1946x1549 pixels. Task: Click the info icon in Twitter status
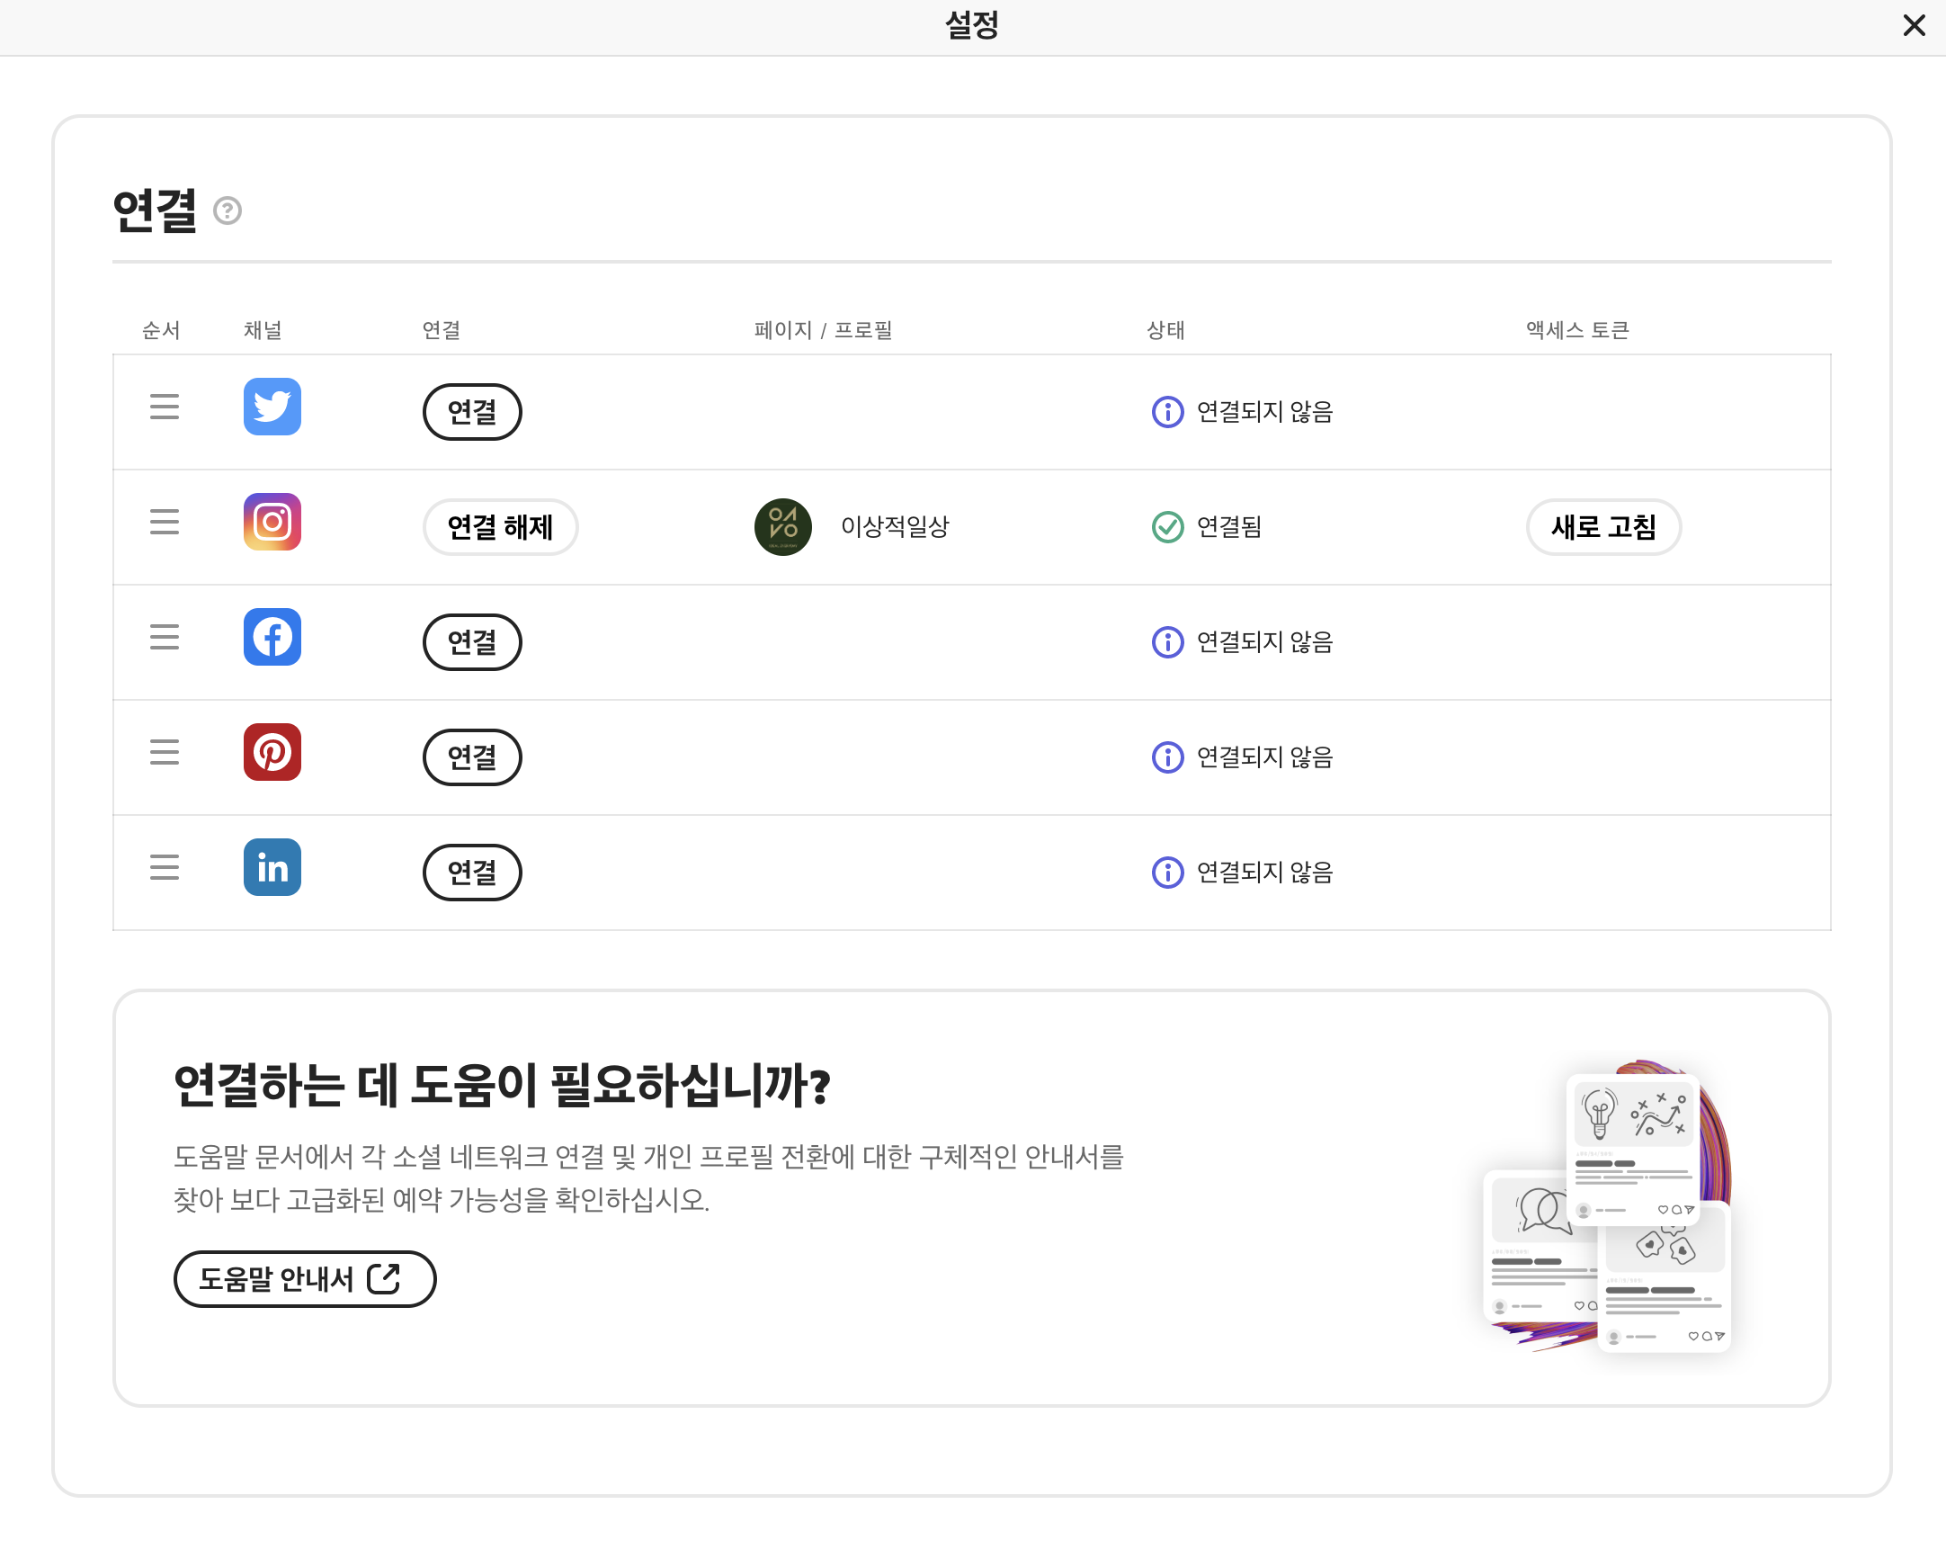point(1167,412)
